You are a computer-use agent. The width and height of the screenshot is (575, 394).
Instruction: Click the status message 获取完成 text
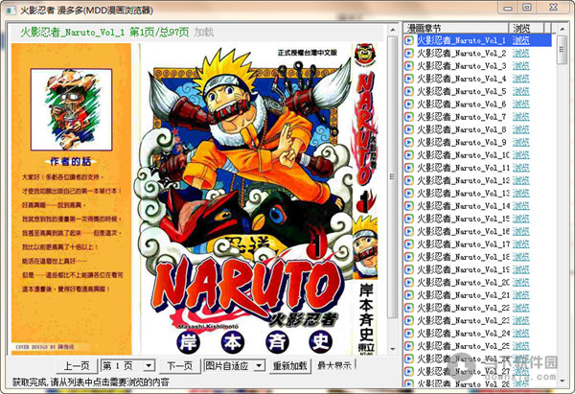(x=91, y=382)
